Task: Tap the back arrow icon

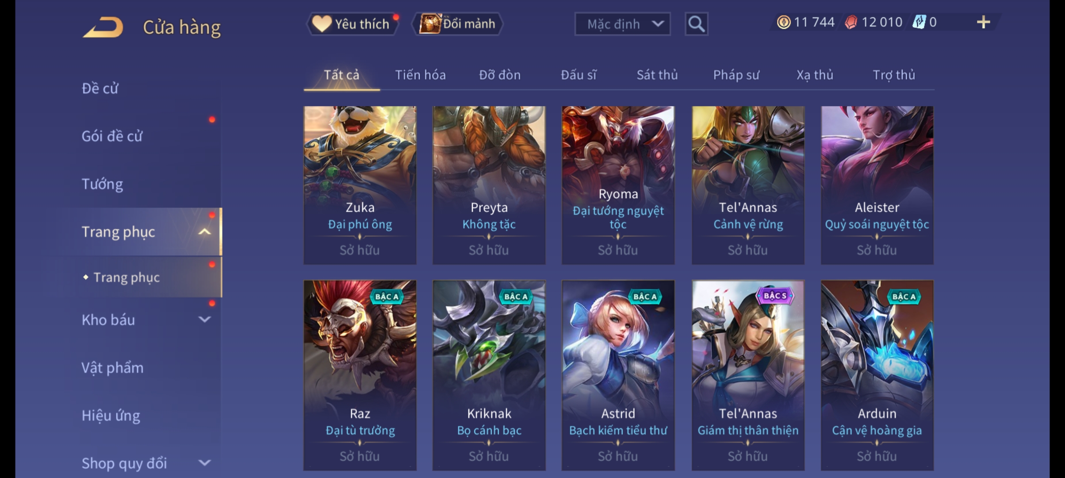Action: (103, 27)
